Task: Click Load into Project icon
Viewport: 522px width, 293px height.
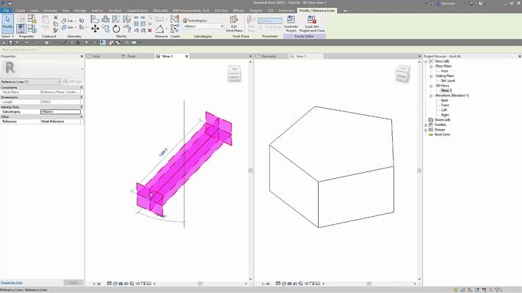Action: point(291,23)
